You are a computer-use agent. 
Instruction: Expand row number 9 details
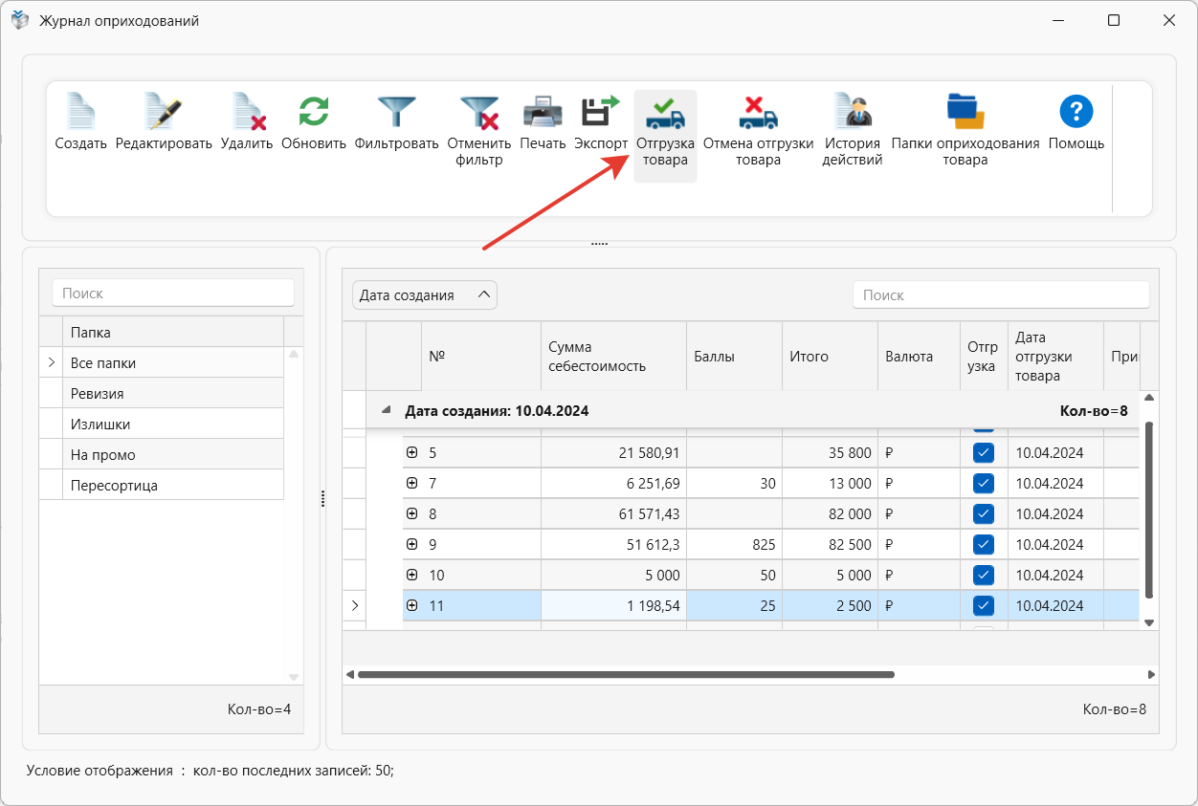(x=412, y=544)
